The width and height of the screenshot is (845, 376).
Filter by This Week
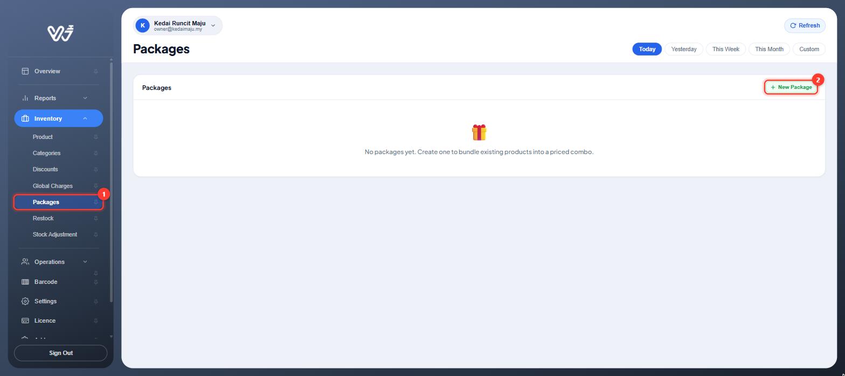pos(725,49)
